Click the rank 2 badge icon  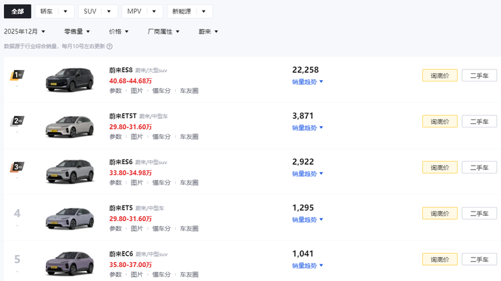(x=17, y=121)
